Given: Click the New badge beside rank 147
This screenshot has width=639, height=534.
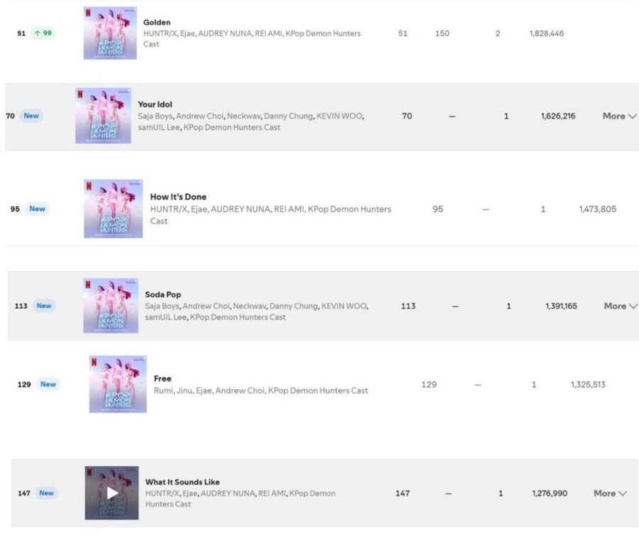Looking at the screenshot, I should click(x=46, y=493).
